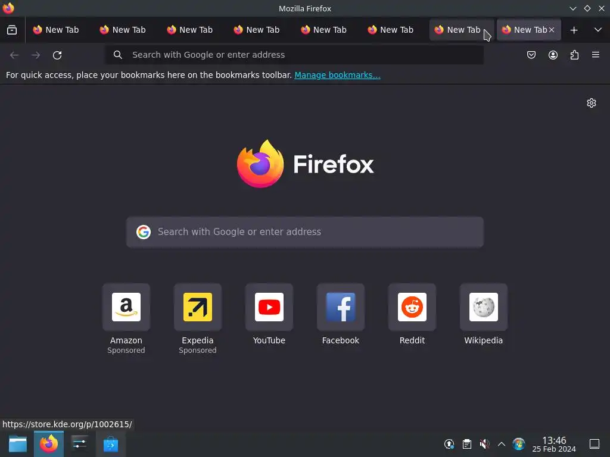
Task: Maximize the Firefox window
Action: coord(587,8)
